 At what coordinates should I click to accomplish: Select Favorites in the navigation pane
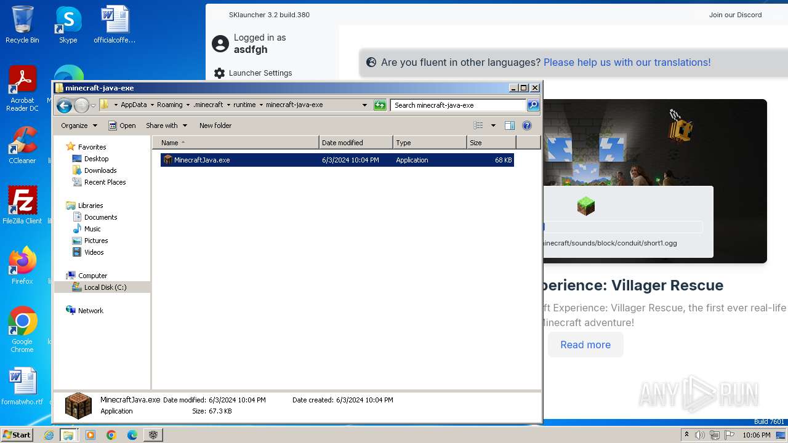point(92,147)
